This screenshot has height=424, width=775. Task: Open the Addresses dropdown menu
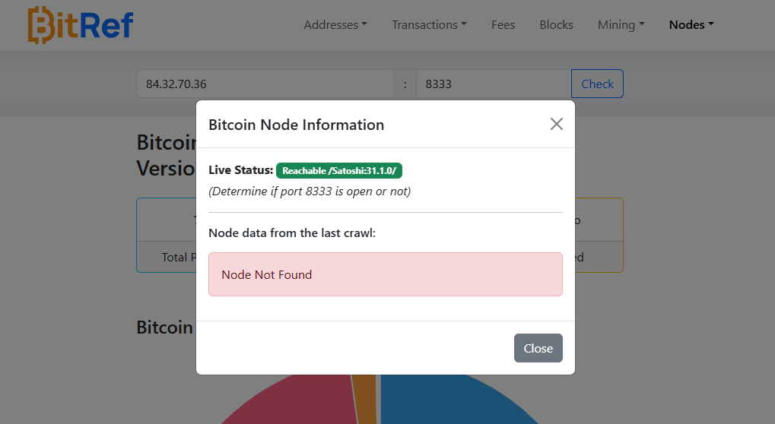click(x=335, y=24)
